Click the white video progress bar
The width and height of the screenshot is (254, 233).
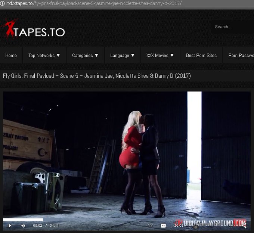tap(23, 220)
